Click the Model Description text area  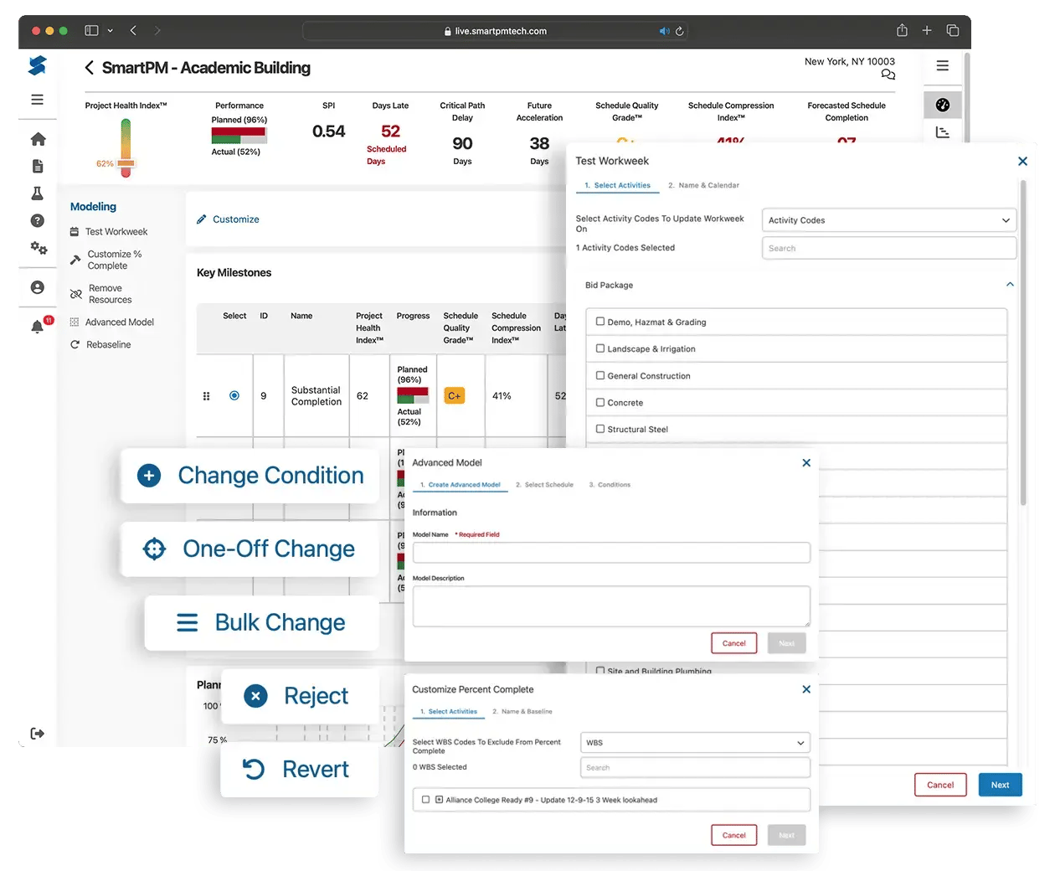point(611,606)
